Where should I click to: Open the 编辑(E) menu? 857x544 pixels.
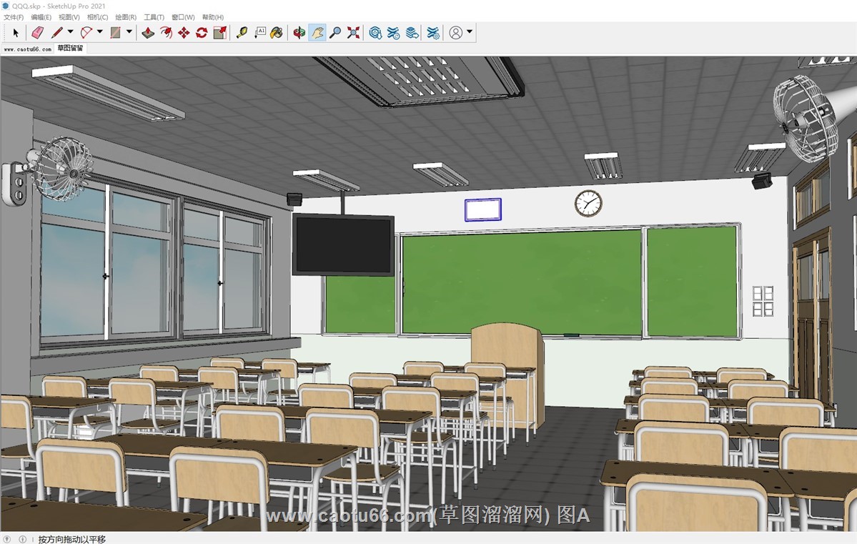[41, 17]
